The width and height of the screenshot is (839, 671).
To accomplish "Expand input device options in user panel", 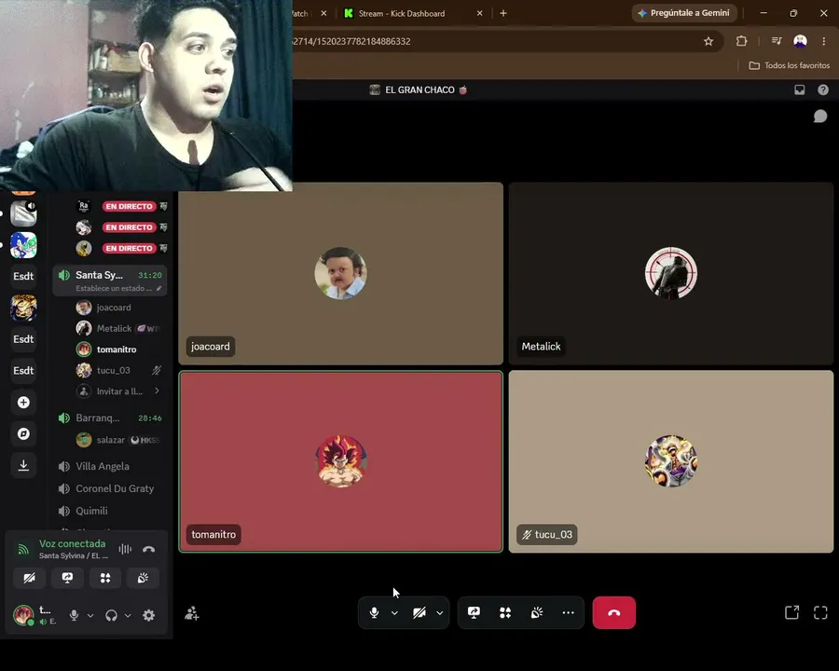I will (90, 615).
